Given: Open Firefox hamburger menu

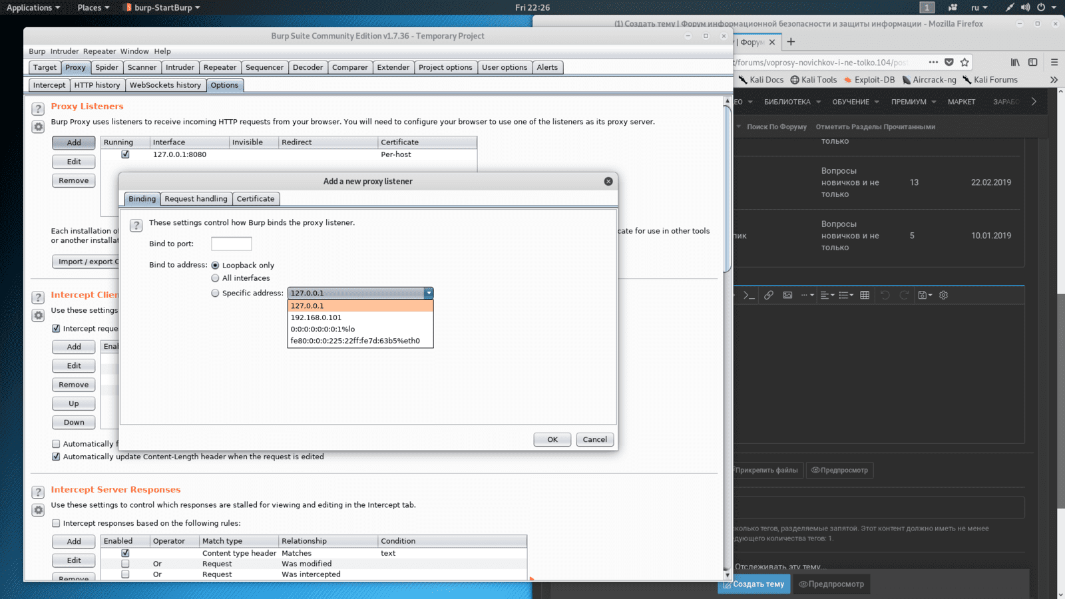Looking at the screenshot, I should 1054,62.
